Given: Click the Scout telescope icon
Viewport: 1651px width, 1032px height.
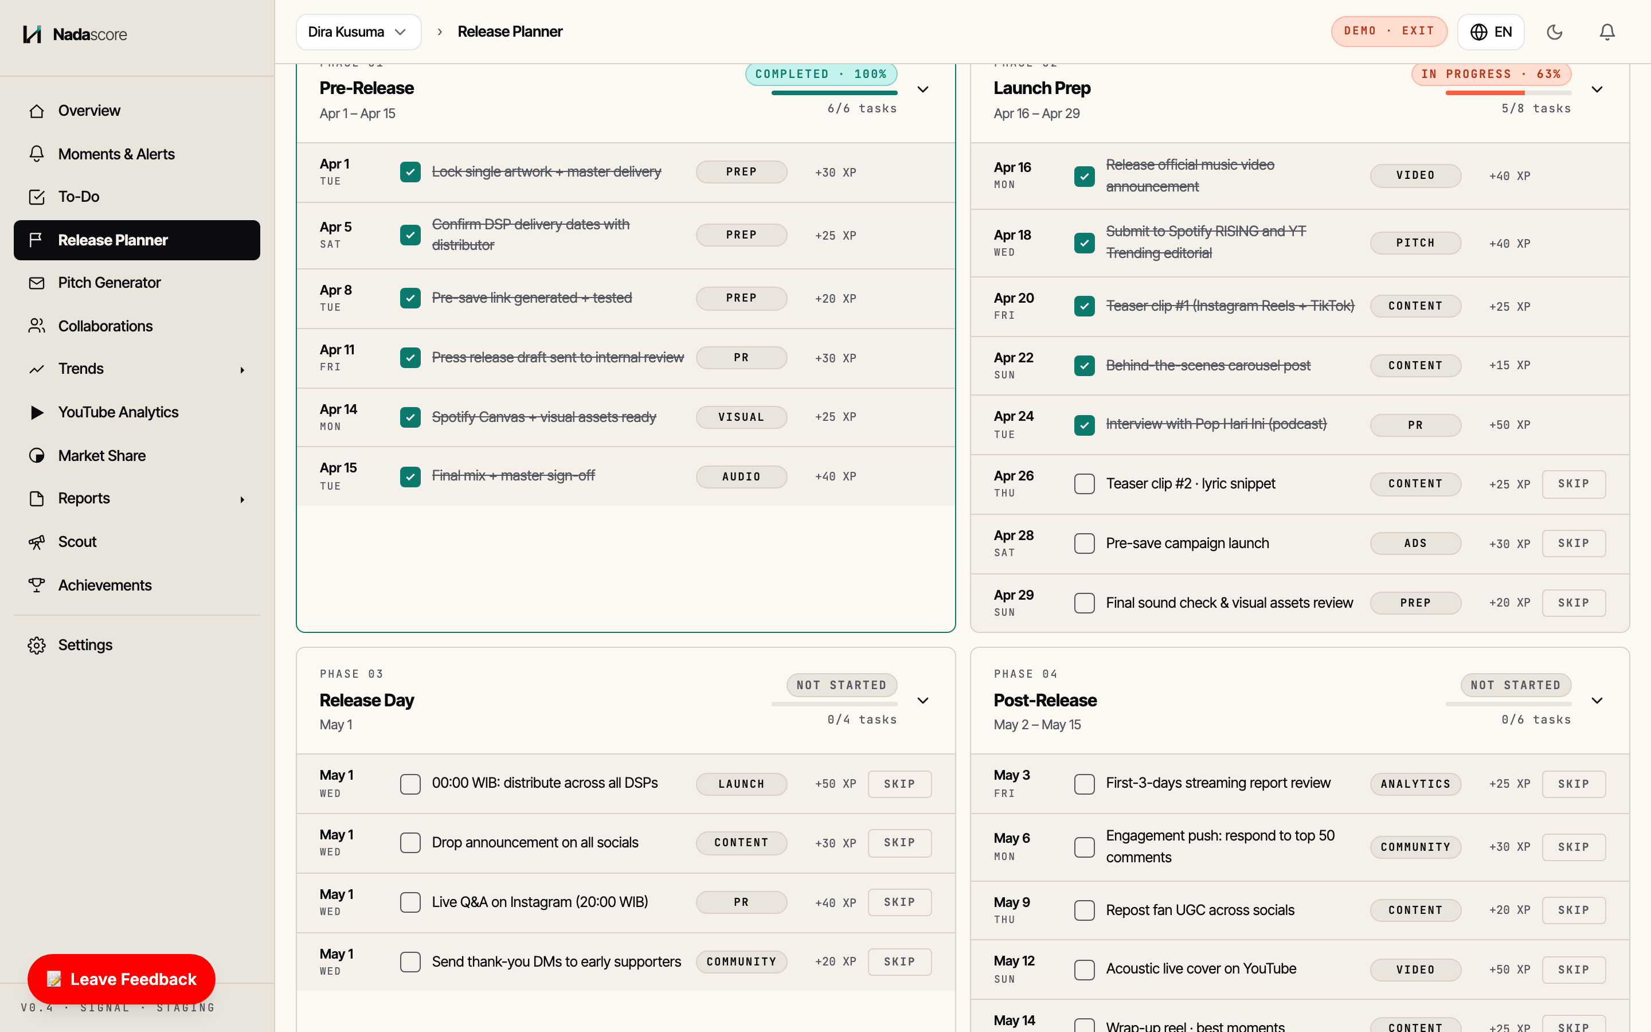Looking at the screenshot, I should [37, 542].
